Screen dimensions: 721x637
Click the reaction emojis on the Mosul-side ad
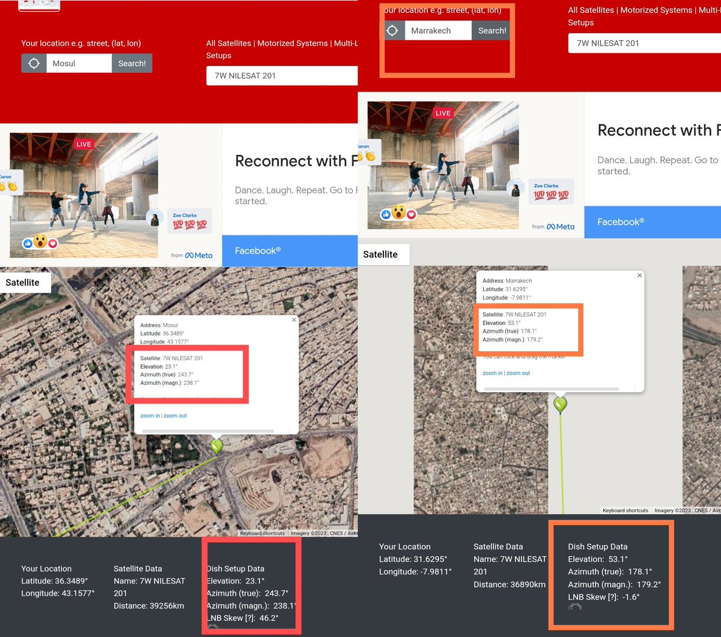point(40,243)
